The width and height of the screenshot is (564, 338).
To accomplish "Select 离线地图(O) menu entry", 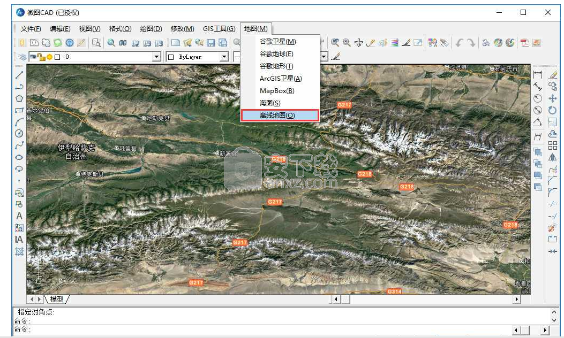I will tap(280, 116).
